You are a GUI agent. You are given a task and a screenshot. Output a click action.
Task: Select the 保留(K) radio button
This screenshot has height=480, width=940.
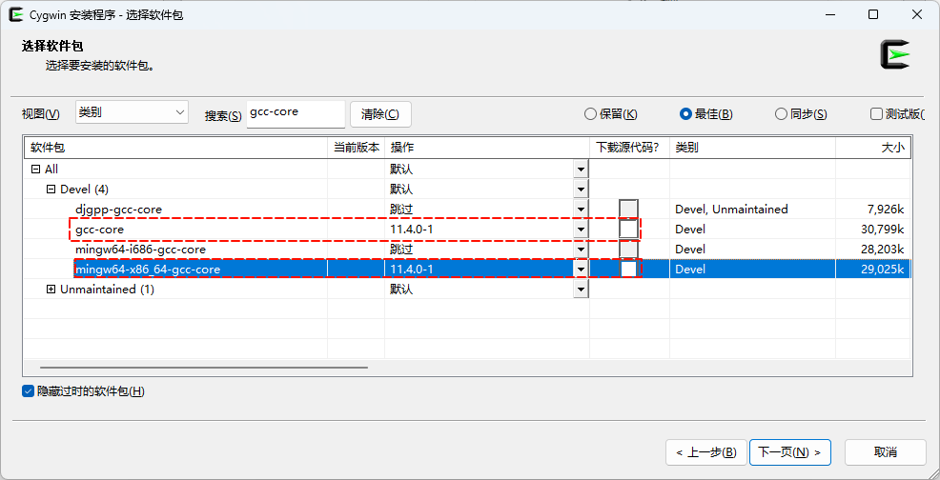tap(611, 114)
